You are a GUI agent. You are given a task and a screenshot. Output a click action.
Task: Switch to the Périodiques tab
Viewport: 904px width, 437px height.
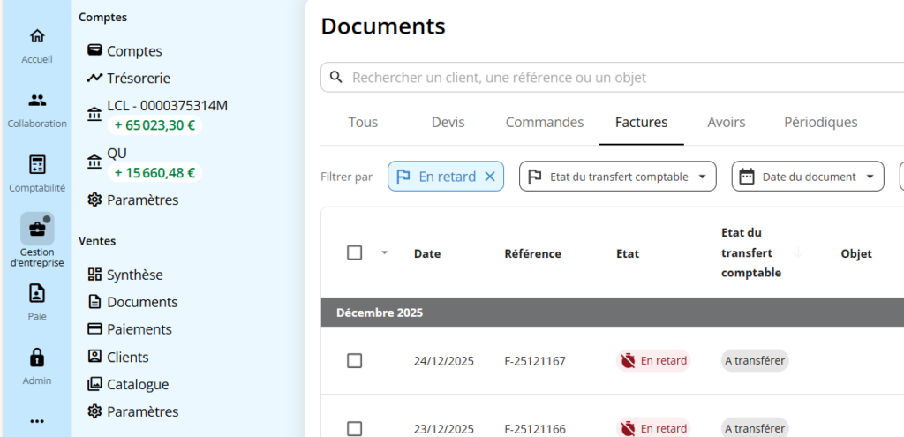coord(820,122)
